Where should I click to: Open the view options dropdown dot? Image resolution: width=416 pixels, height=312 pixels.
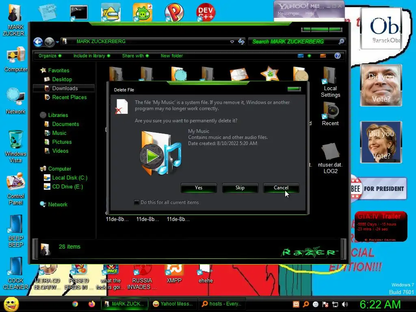pyautogui.click(x=309, y=56)
